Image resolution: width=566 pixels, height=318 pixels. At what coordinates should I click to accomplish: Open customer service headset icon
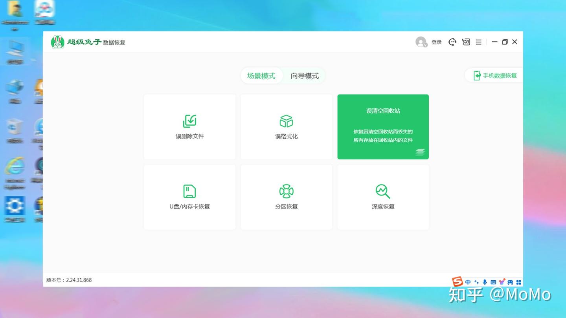[x=452, y=42]
